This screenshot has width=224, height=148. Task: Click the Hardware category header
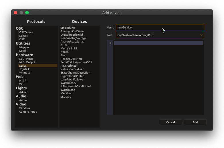click(24, 55)
